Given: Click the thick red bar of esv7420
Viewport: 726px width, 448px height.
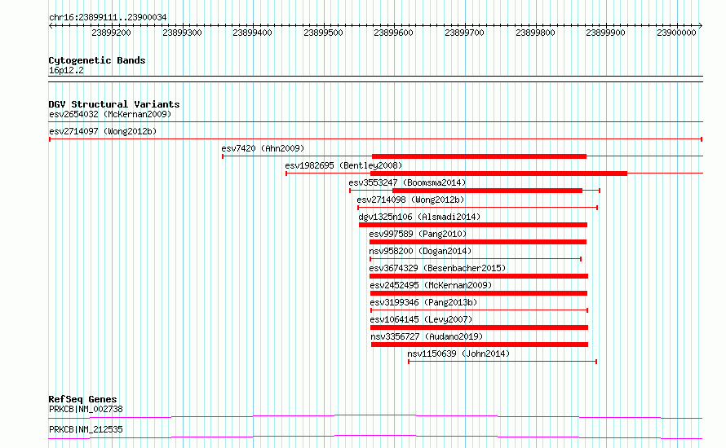Looking at the screenshot, I should (479, 156).
